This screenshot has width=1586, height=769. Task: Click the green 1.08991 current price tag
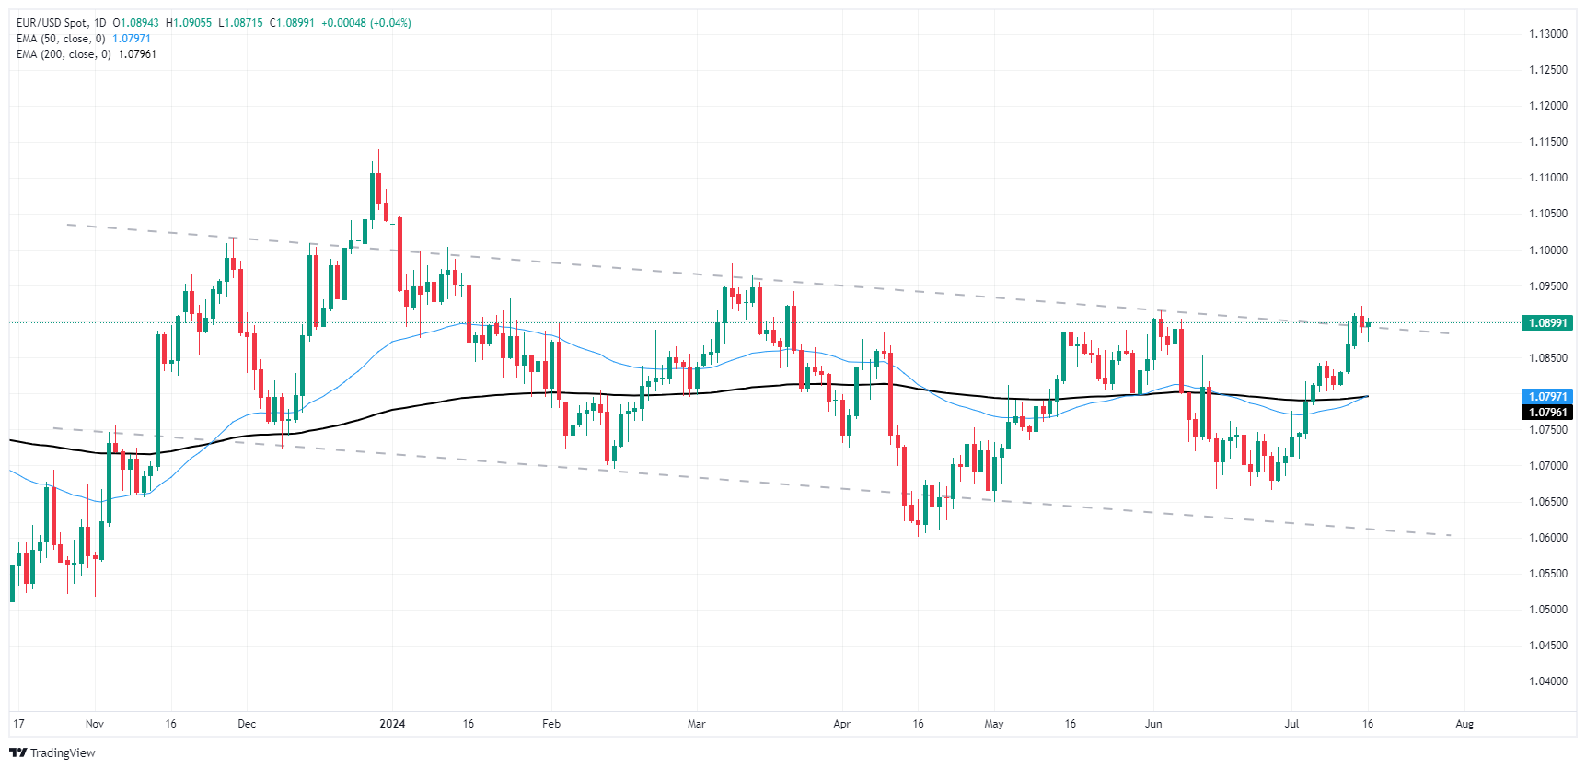point(1547,323)
